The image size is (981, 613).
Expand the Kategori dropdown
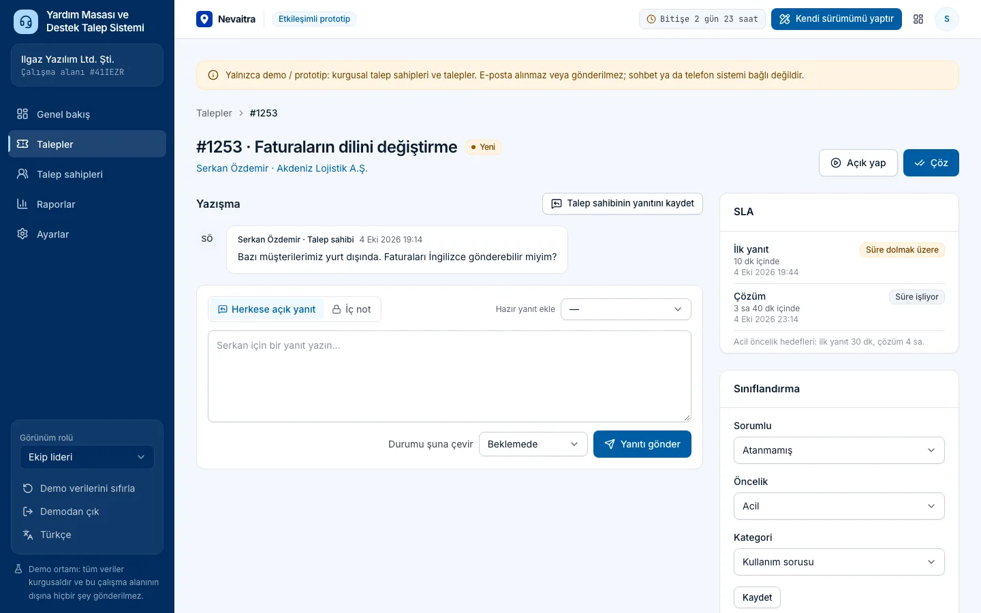(x=839, y=562)
